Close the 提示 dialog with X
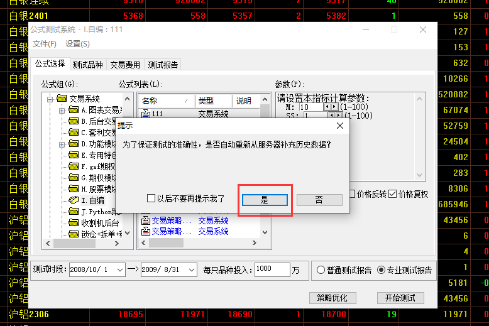This screenshot has height=326, width=489. click(x=340, y=126)
